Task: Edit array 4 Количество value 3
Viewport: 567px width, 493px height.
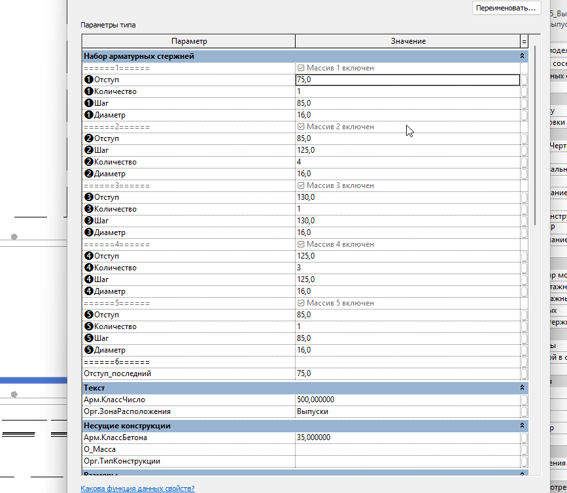Action: [x=407, y=268]
